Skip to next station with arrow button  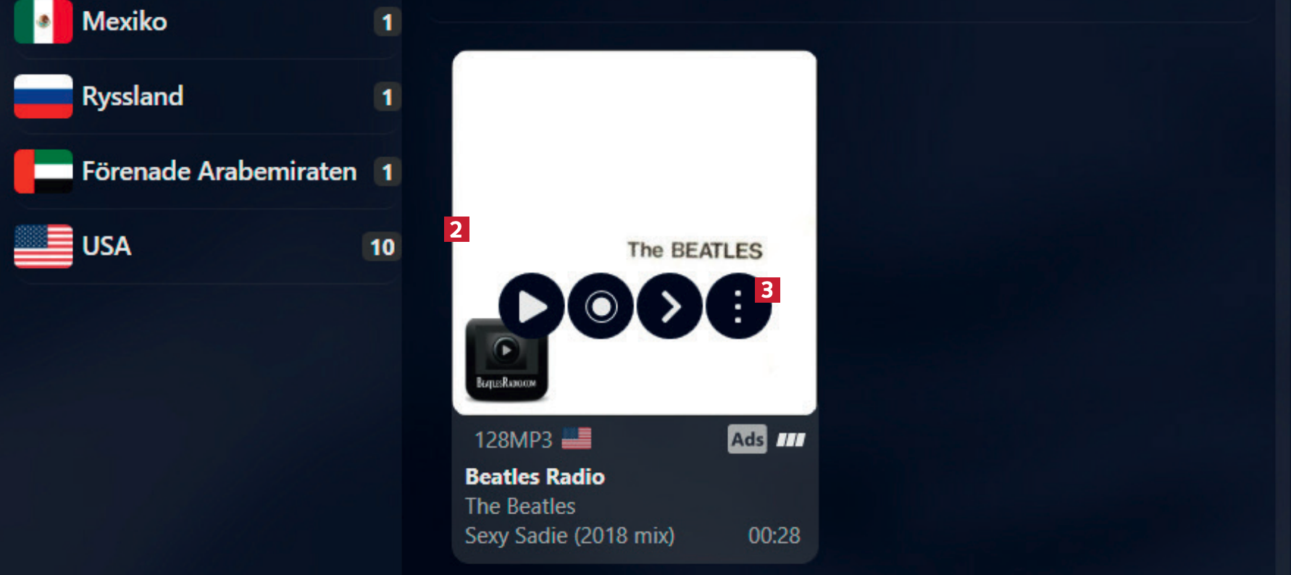coord(669,306)
